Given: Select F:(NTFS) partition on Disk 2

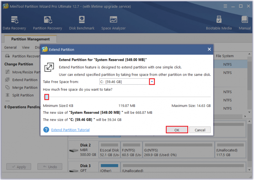Looking at the screenshot, I should click(131, 150).
